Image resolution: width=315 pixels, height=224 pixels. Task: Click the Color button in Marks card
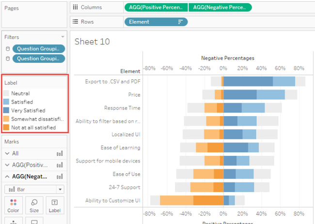point(13,205)
